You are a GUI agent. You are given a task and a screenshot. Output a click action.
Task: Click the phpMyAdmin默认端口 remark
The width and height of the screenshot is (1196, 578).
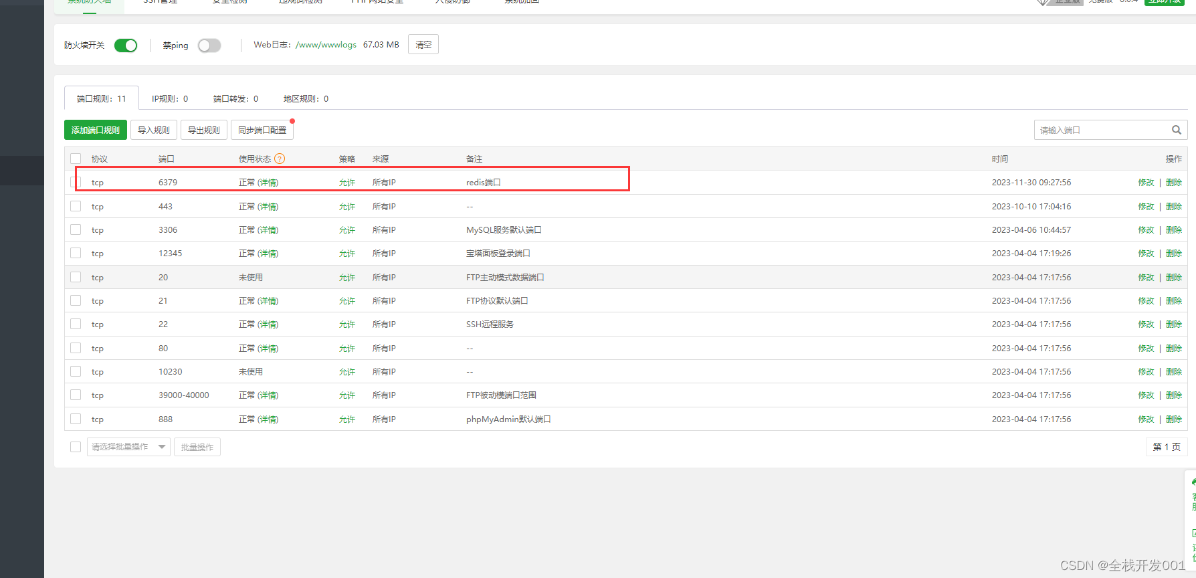[x=508, y=419]
